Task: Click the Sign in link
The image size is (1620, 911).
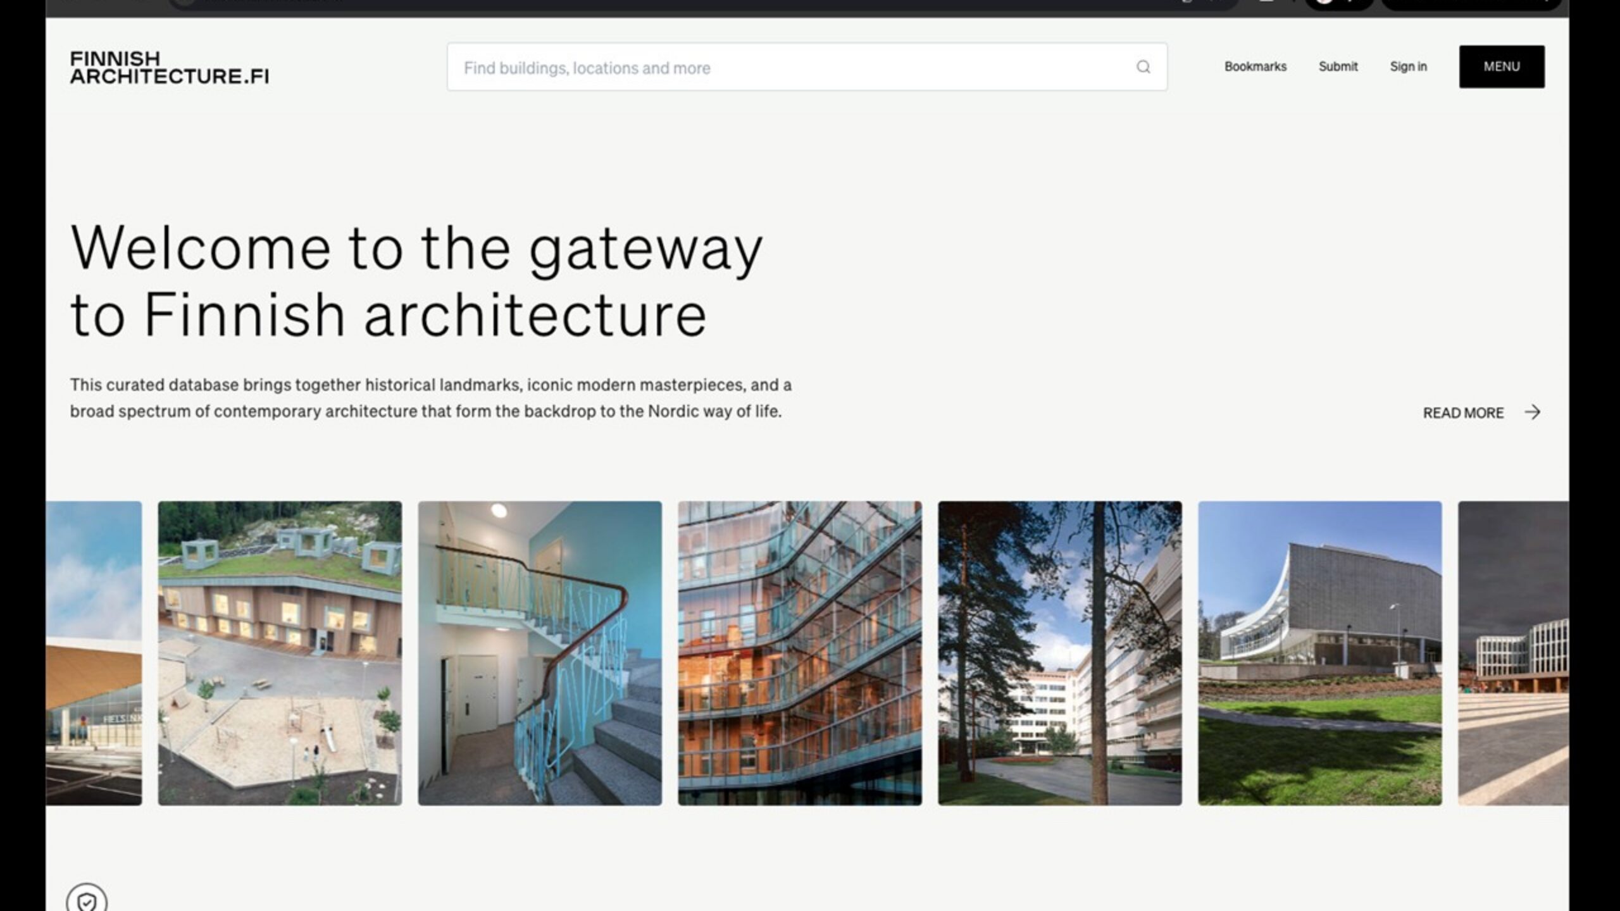Action: 1408,66
